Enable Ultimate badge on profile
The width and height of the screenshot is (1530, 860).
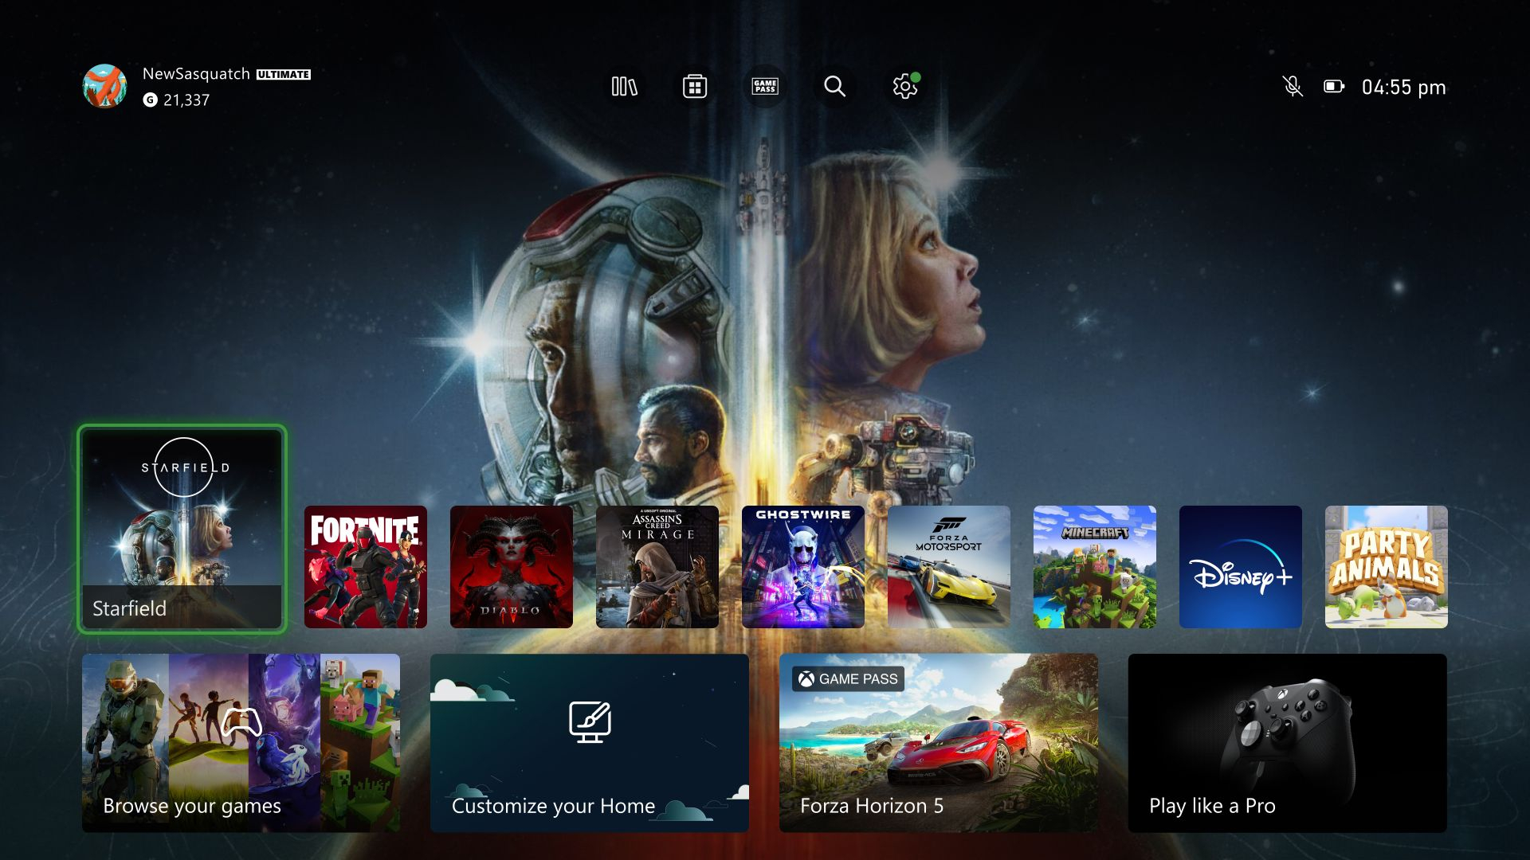pyautogui.click(x=283, y=72)
